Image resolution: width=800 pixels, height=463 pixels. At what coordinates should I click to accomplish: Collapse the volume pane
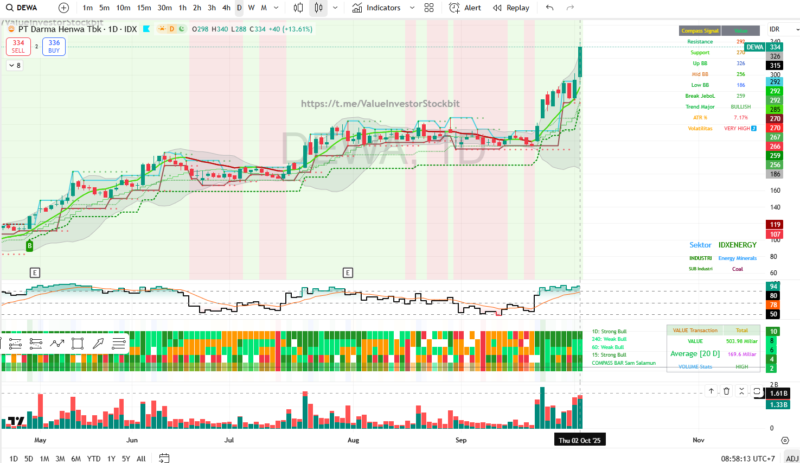pos(741,391)
